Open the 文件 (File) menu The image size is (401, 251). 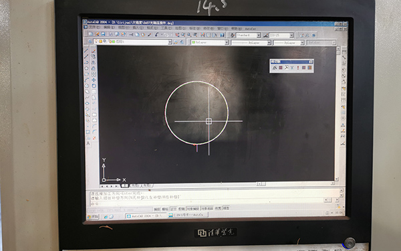click(94, 27)
